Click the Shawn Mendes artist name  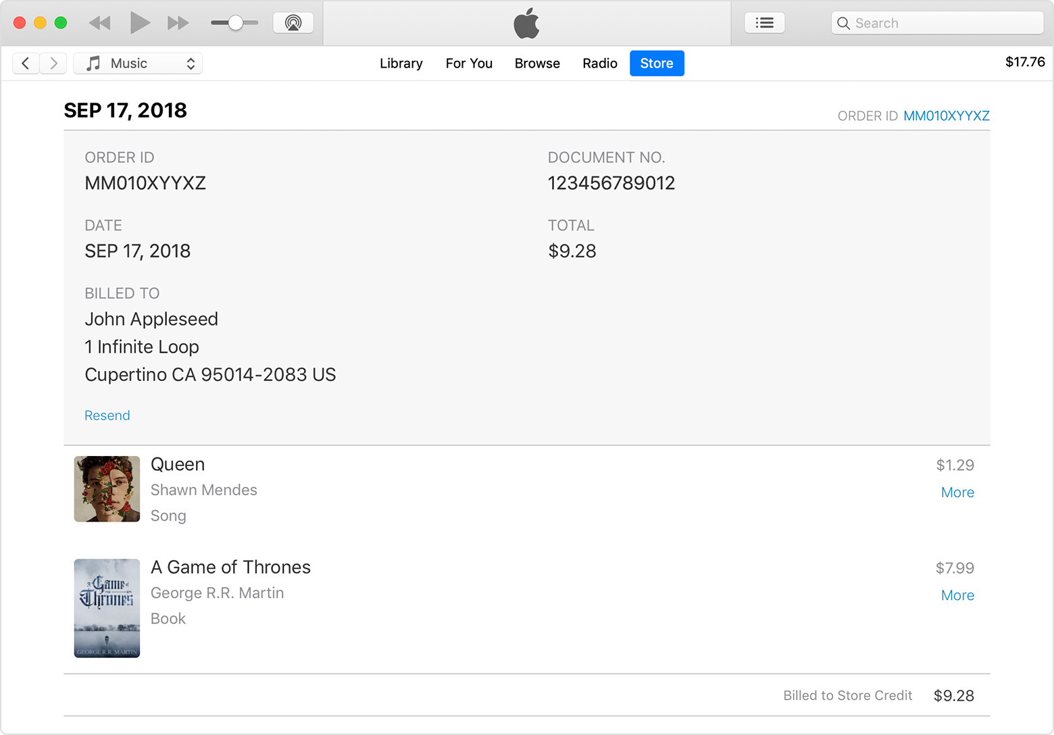coord(204,490)
